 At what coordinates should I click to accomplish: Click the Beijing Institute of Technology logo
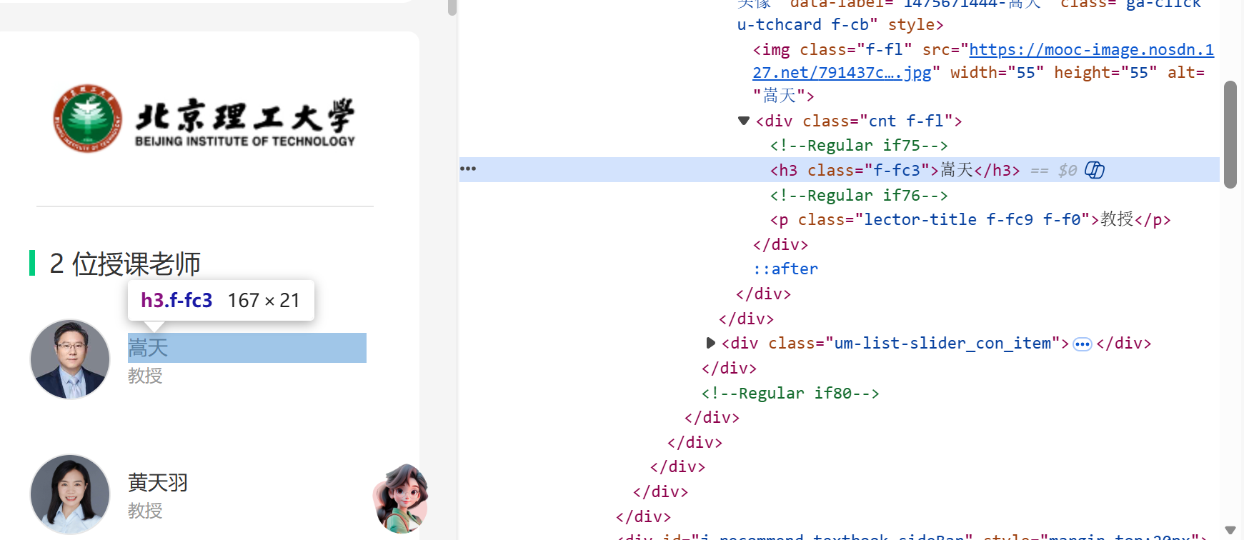[x=204, y=119]
